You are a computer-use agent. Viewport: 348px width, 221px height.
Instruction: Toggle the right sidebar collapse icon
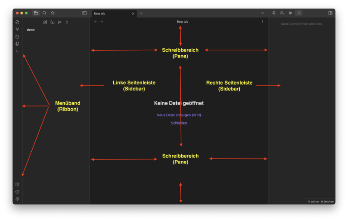click(330, 13)
